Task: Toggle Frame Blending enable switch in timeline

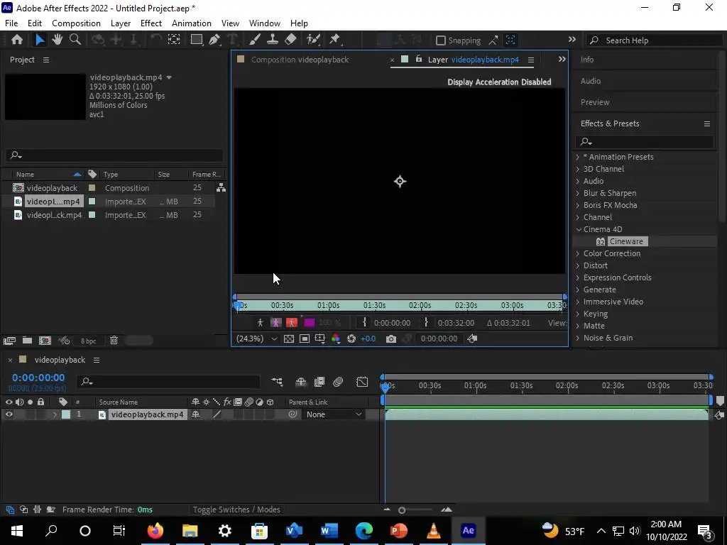Action: [x=319, y=382]
